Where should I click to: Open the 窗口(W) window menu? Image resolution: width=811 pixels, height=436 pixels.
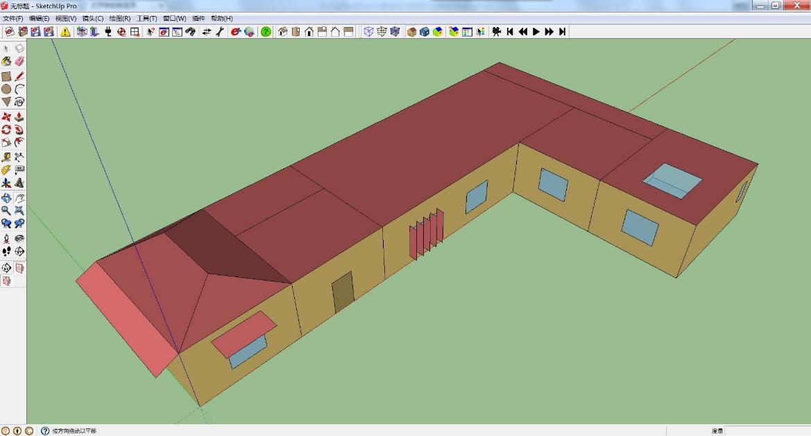point(174,19)
